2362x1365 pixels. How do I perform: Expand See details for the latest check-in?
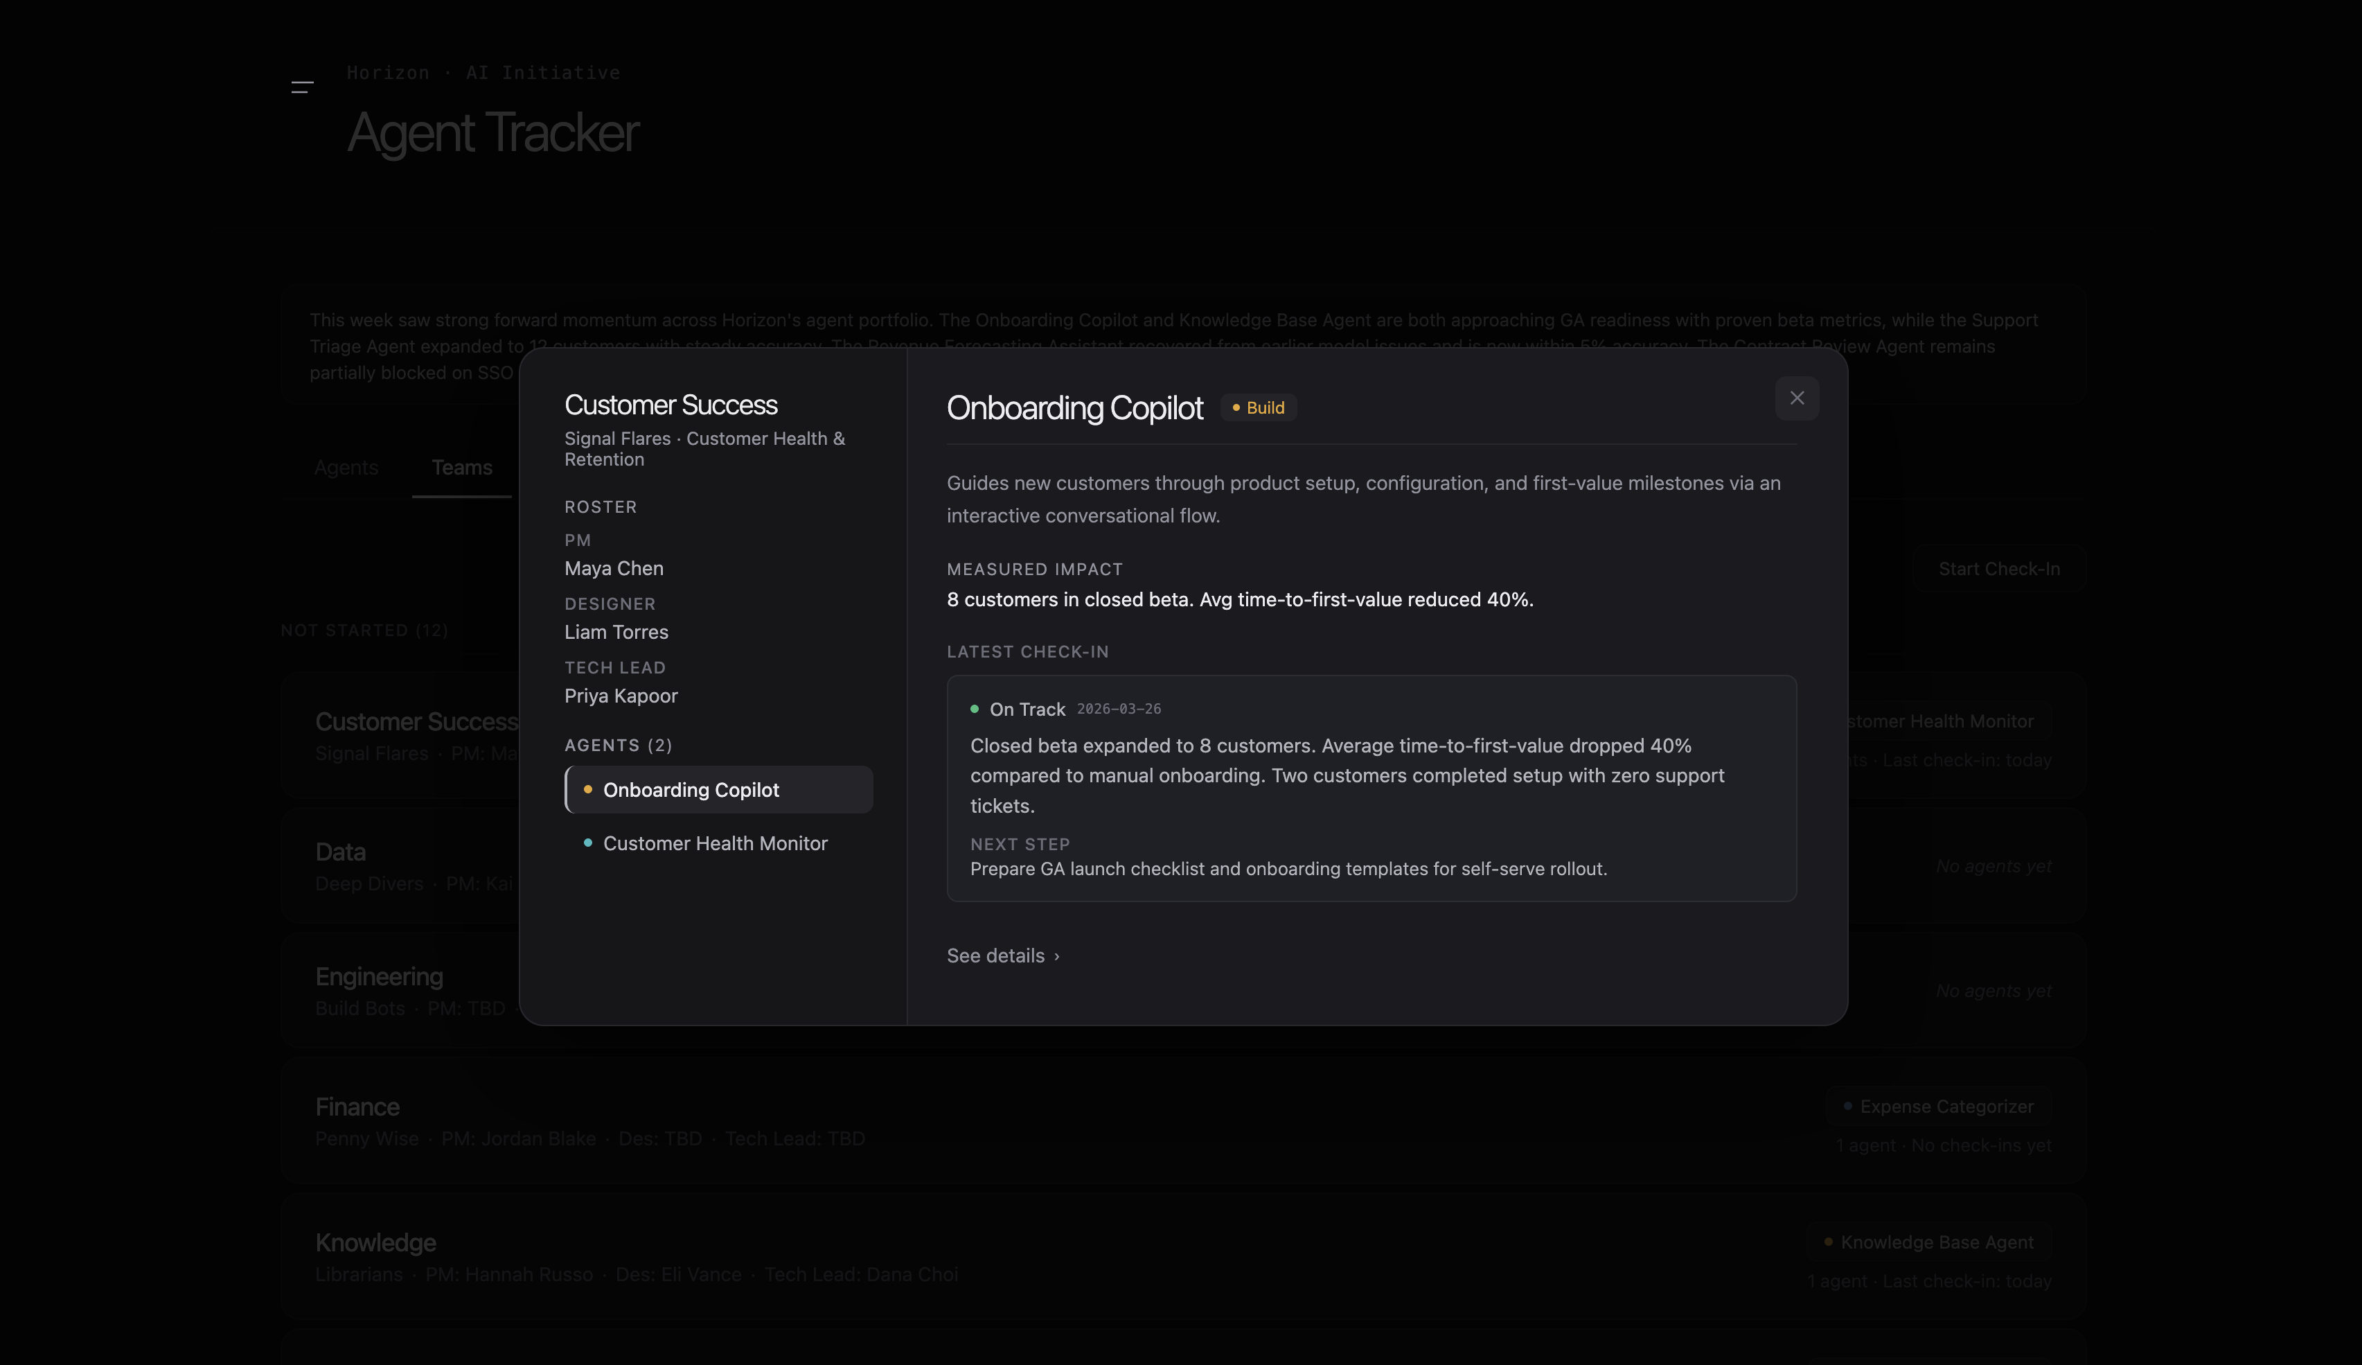pyautogui.click(x=1002, y=955)
